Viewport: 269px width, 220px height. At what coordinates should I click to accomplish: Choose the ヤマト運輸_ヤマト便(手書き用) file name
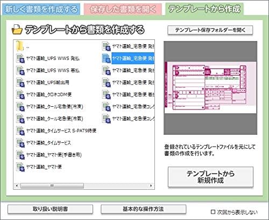[54, 155]
